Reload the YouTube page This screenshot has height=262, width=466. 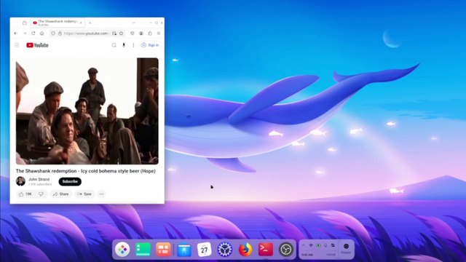[33, 33]
